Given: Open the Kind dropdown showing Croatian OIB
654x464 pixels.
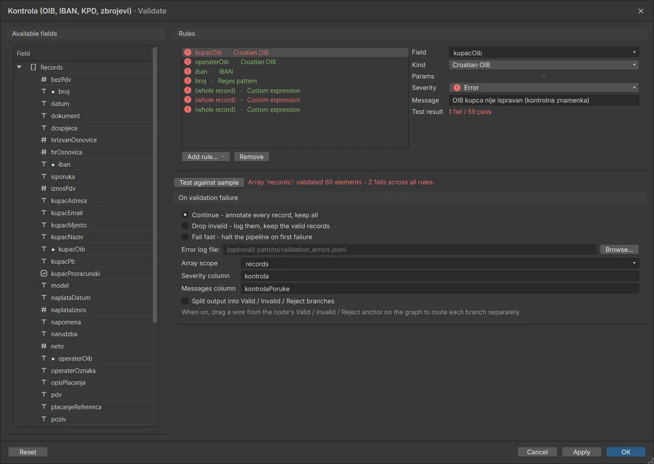Looking at the screenshot, I should pyautogui.click(x=544, y=65).
